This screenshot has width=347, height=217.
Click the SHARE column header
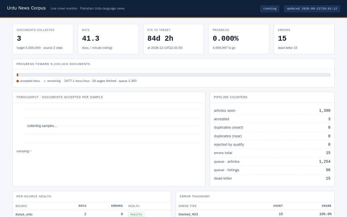pos(327,206)
